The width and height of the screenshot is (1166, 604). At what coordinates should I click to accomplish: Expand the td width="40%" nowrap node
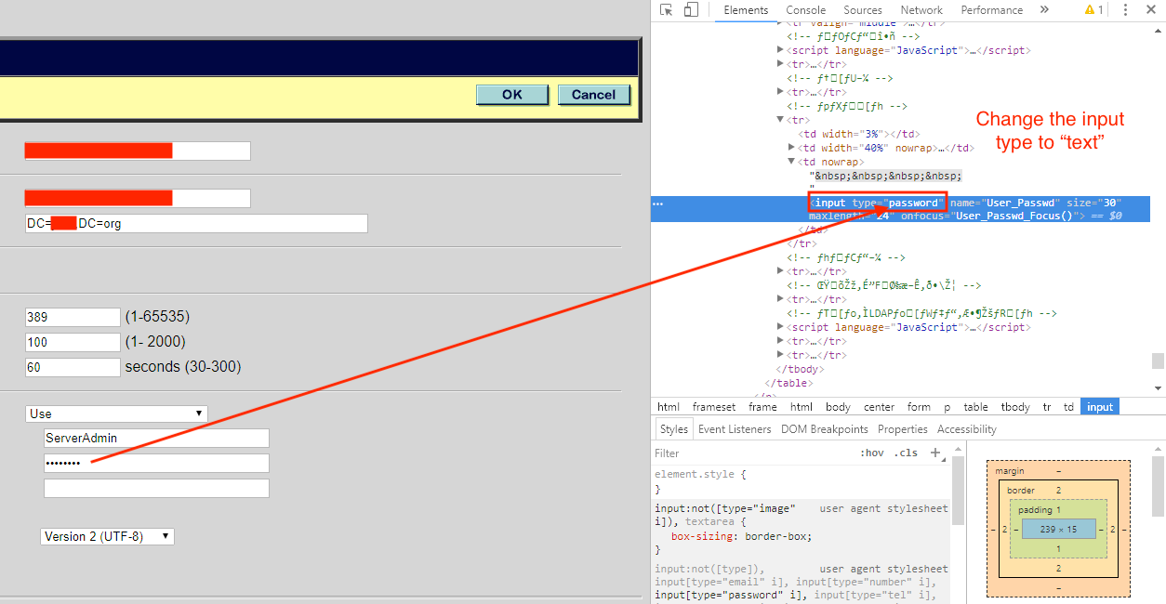[791, 148]
